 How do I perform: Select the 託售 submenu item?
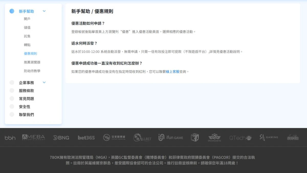point(27,36)
